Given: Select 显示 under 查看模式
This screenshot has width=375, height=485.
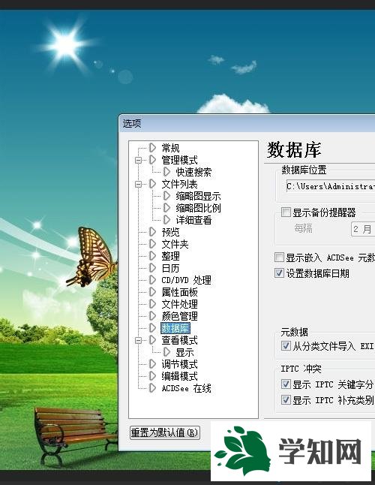Looking at the screenshot, I should [x=184, y=352].
